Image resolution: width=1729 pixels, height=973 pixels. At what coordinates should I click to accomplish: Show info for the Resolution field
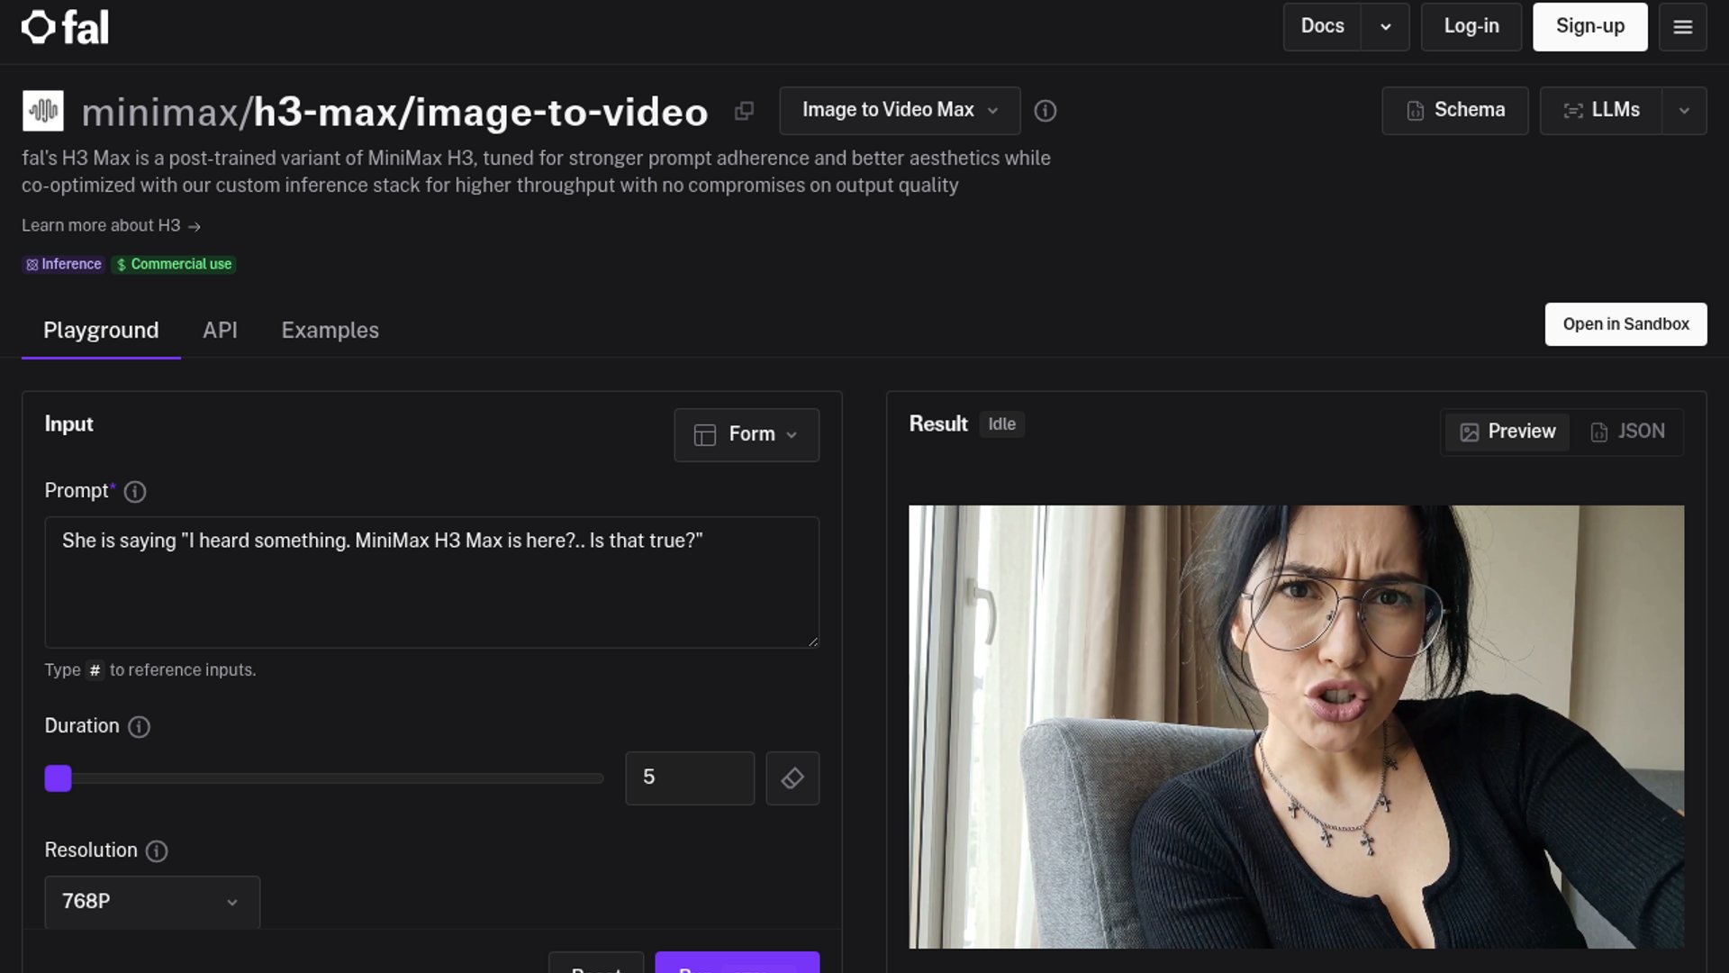coord(157,851)
